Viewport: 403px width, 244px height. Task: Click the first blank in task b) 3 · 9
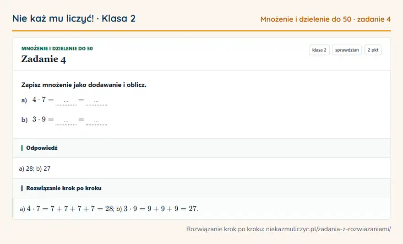coord(66,121)
